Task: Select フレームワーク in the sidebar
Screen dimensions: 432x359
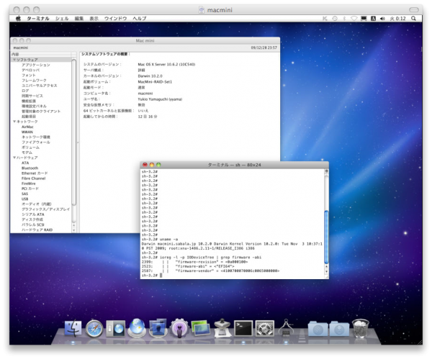Action: (34, 81)
